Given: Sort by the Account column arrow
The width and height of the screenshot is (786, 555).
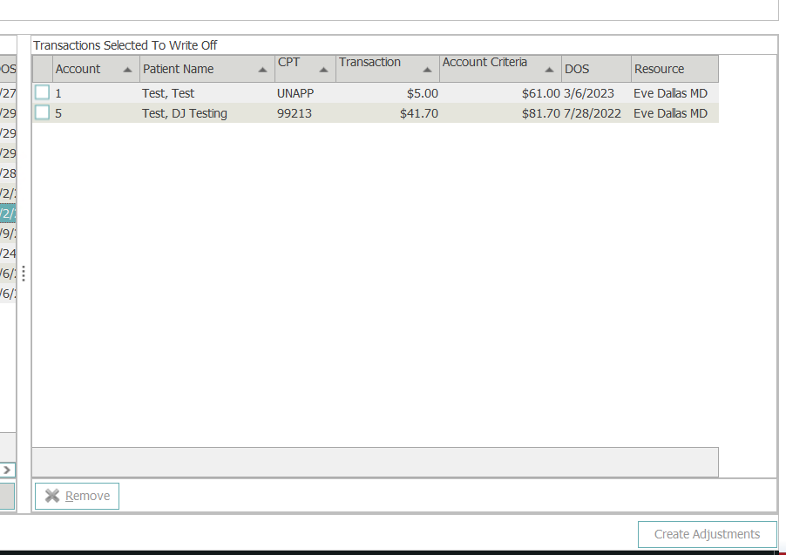Looking at the screenshot, I should pos(128,70).
